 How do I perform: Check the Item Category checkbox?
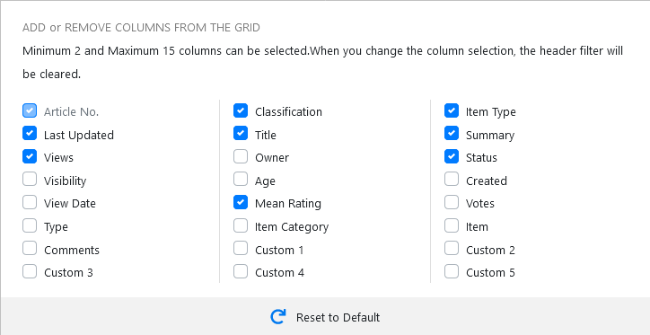pyautogui.click(x=241, y=225)
